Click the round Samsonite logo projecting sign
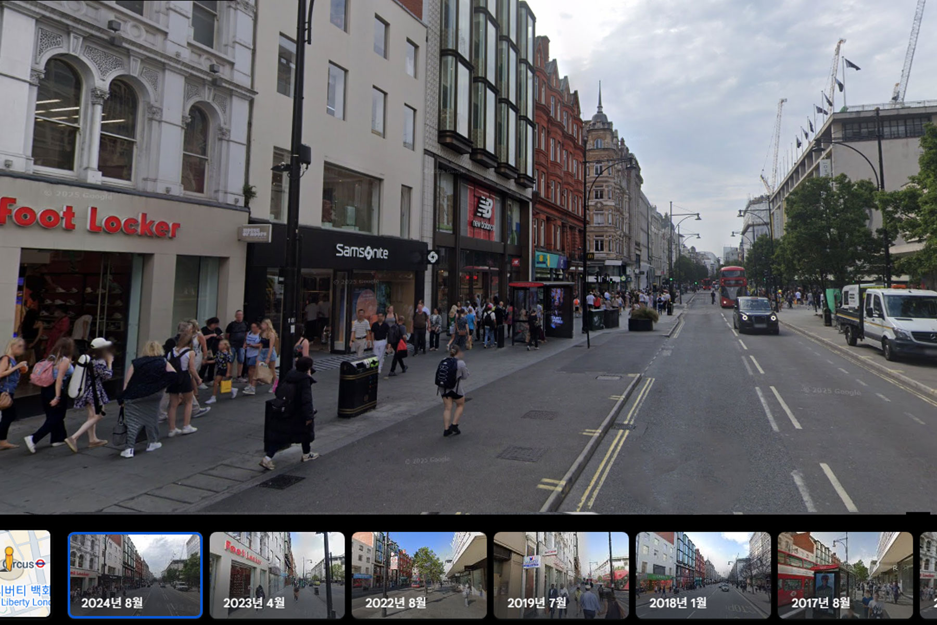 (433, 256)
